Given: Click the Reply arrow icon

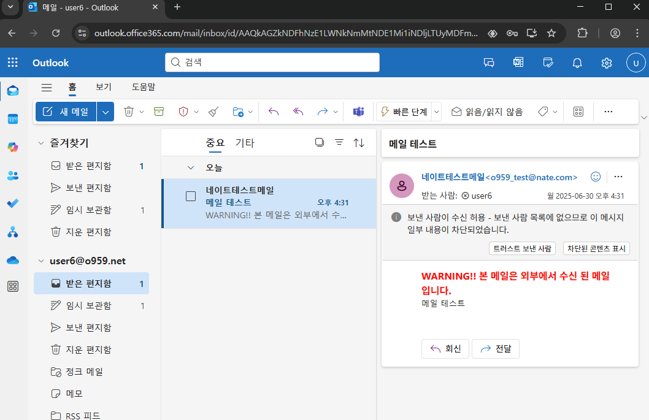Looking at the screenshot, I should [274, 111].
